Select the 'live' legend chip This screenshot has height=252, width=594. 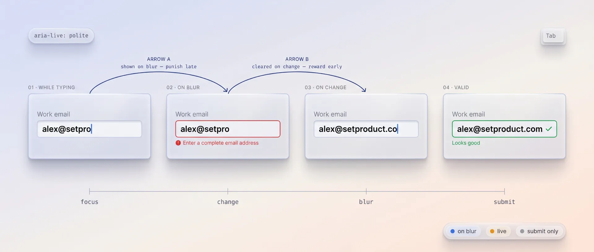pos(498,231)
